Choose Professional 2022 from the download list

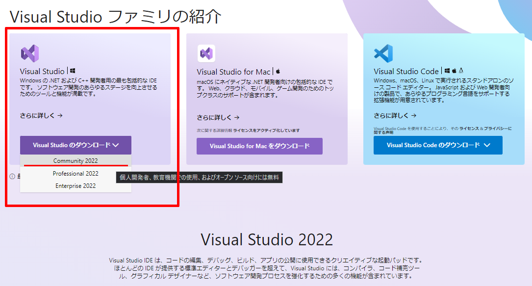(x=76, y=173)
